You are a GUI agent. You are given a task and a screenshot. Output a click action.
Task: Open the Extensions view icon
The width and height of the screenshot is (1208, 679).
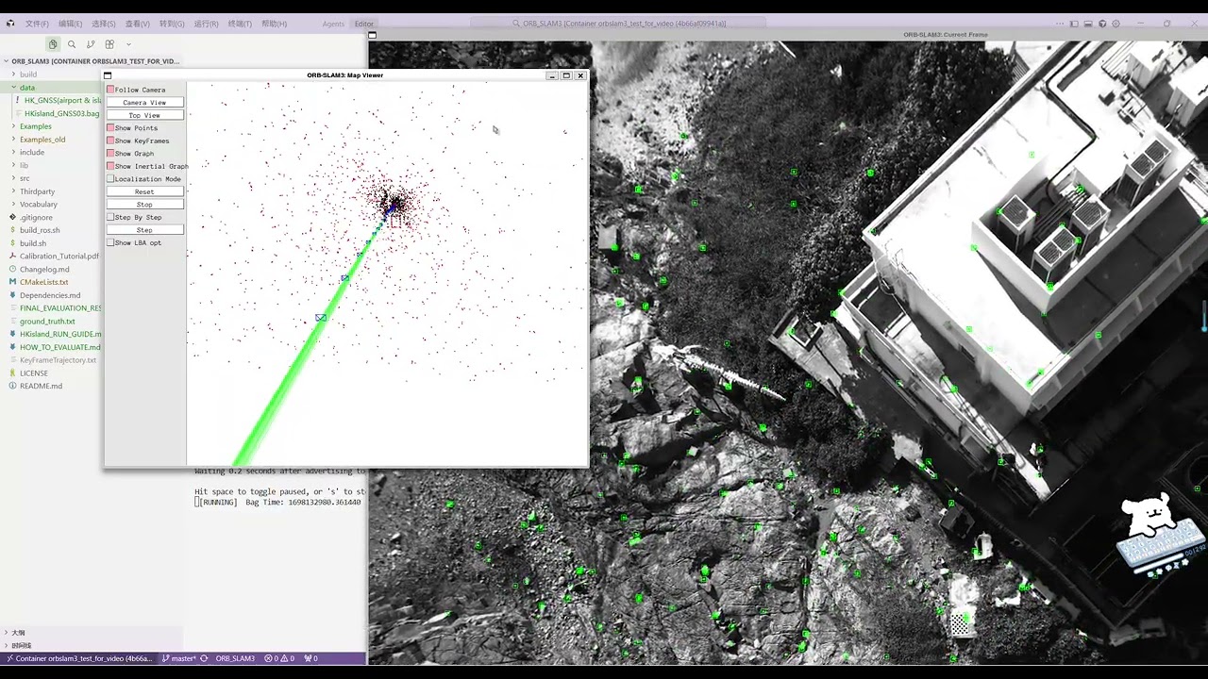point(109,44)
